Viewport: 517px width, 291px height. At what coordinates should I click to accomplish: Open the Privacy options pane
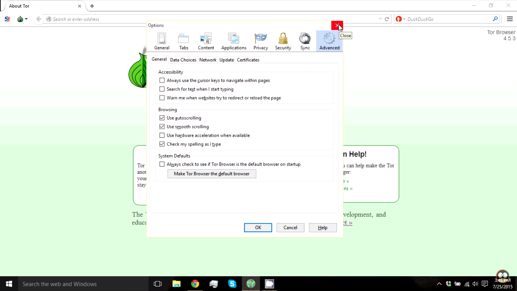(260, 41)
